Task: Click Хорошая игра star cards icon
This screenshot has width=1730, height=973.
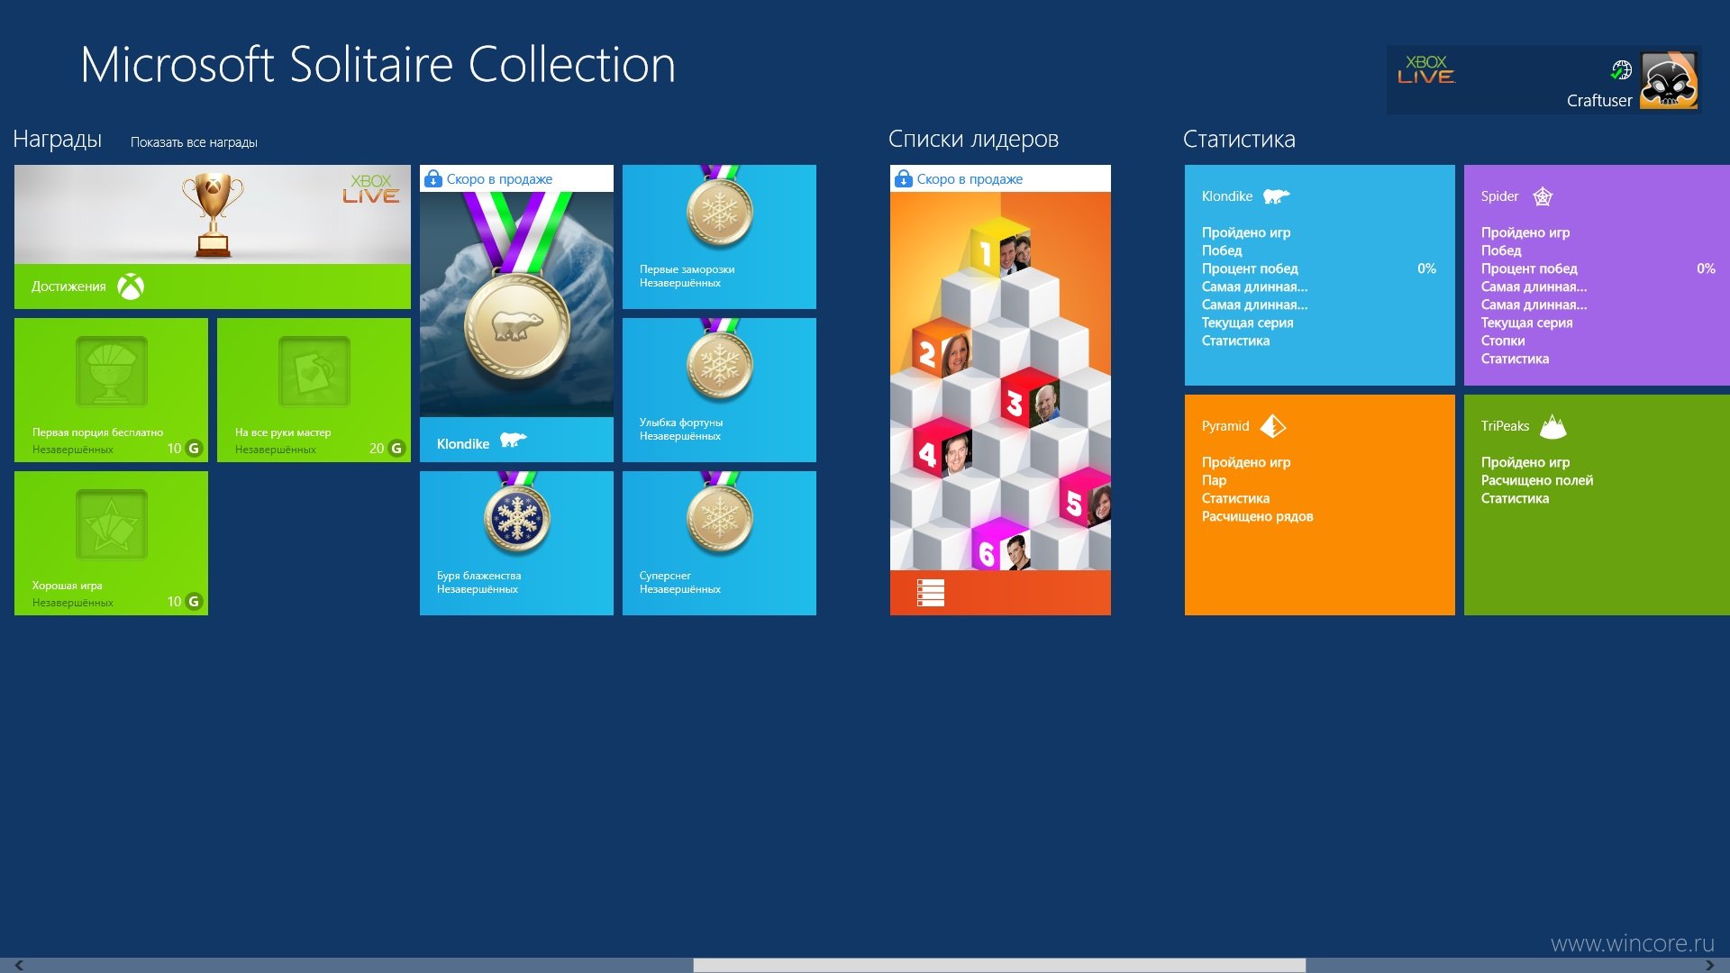Action: click(111, 524)
